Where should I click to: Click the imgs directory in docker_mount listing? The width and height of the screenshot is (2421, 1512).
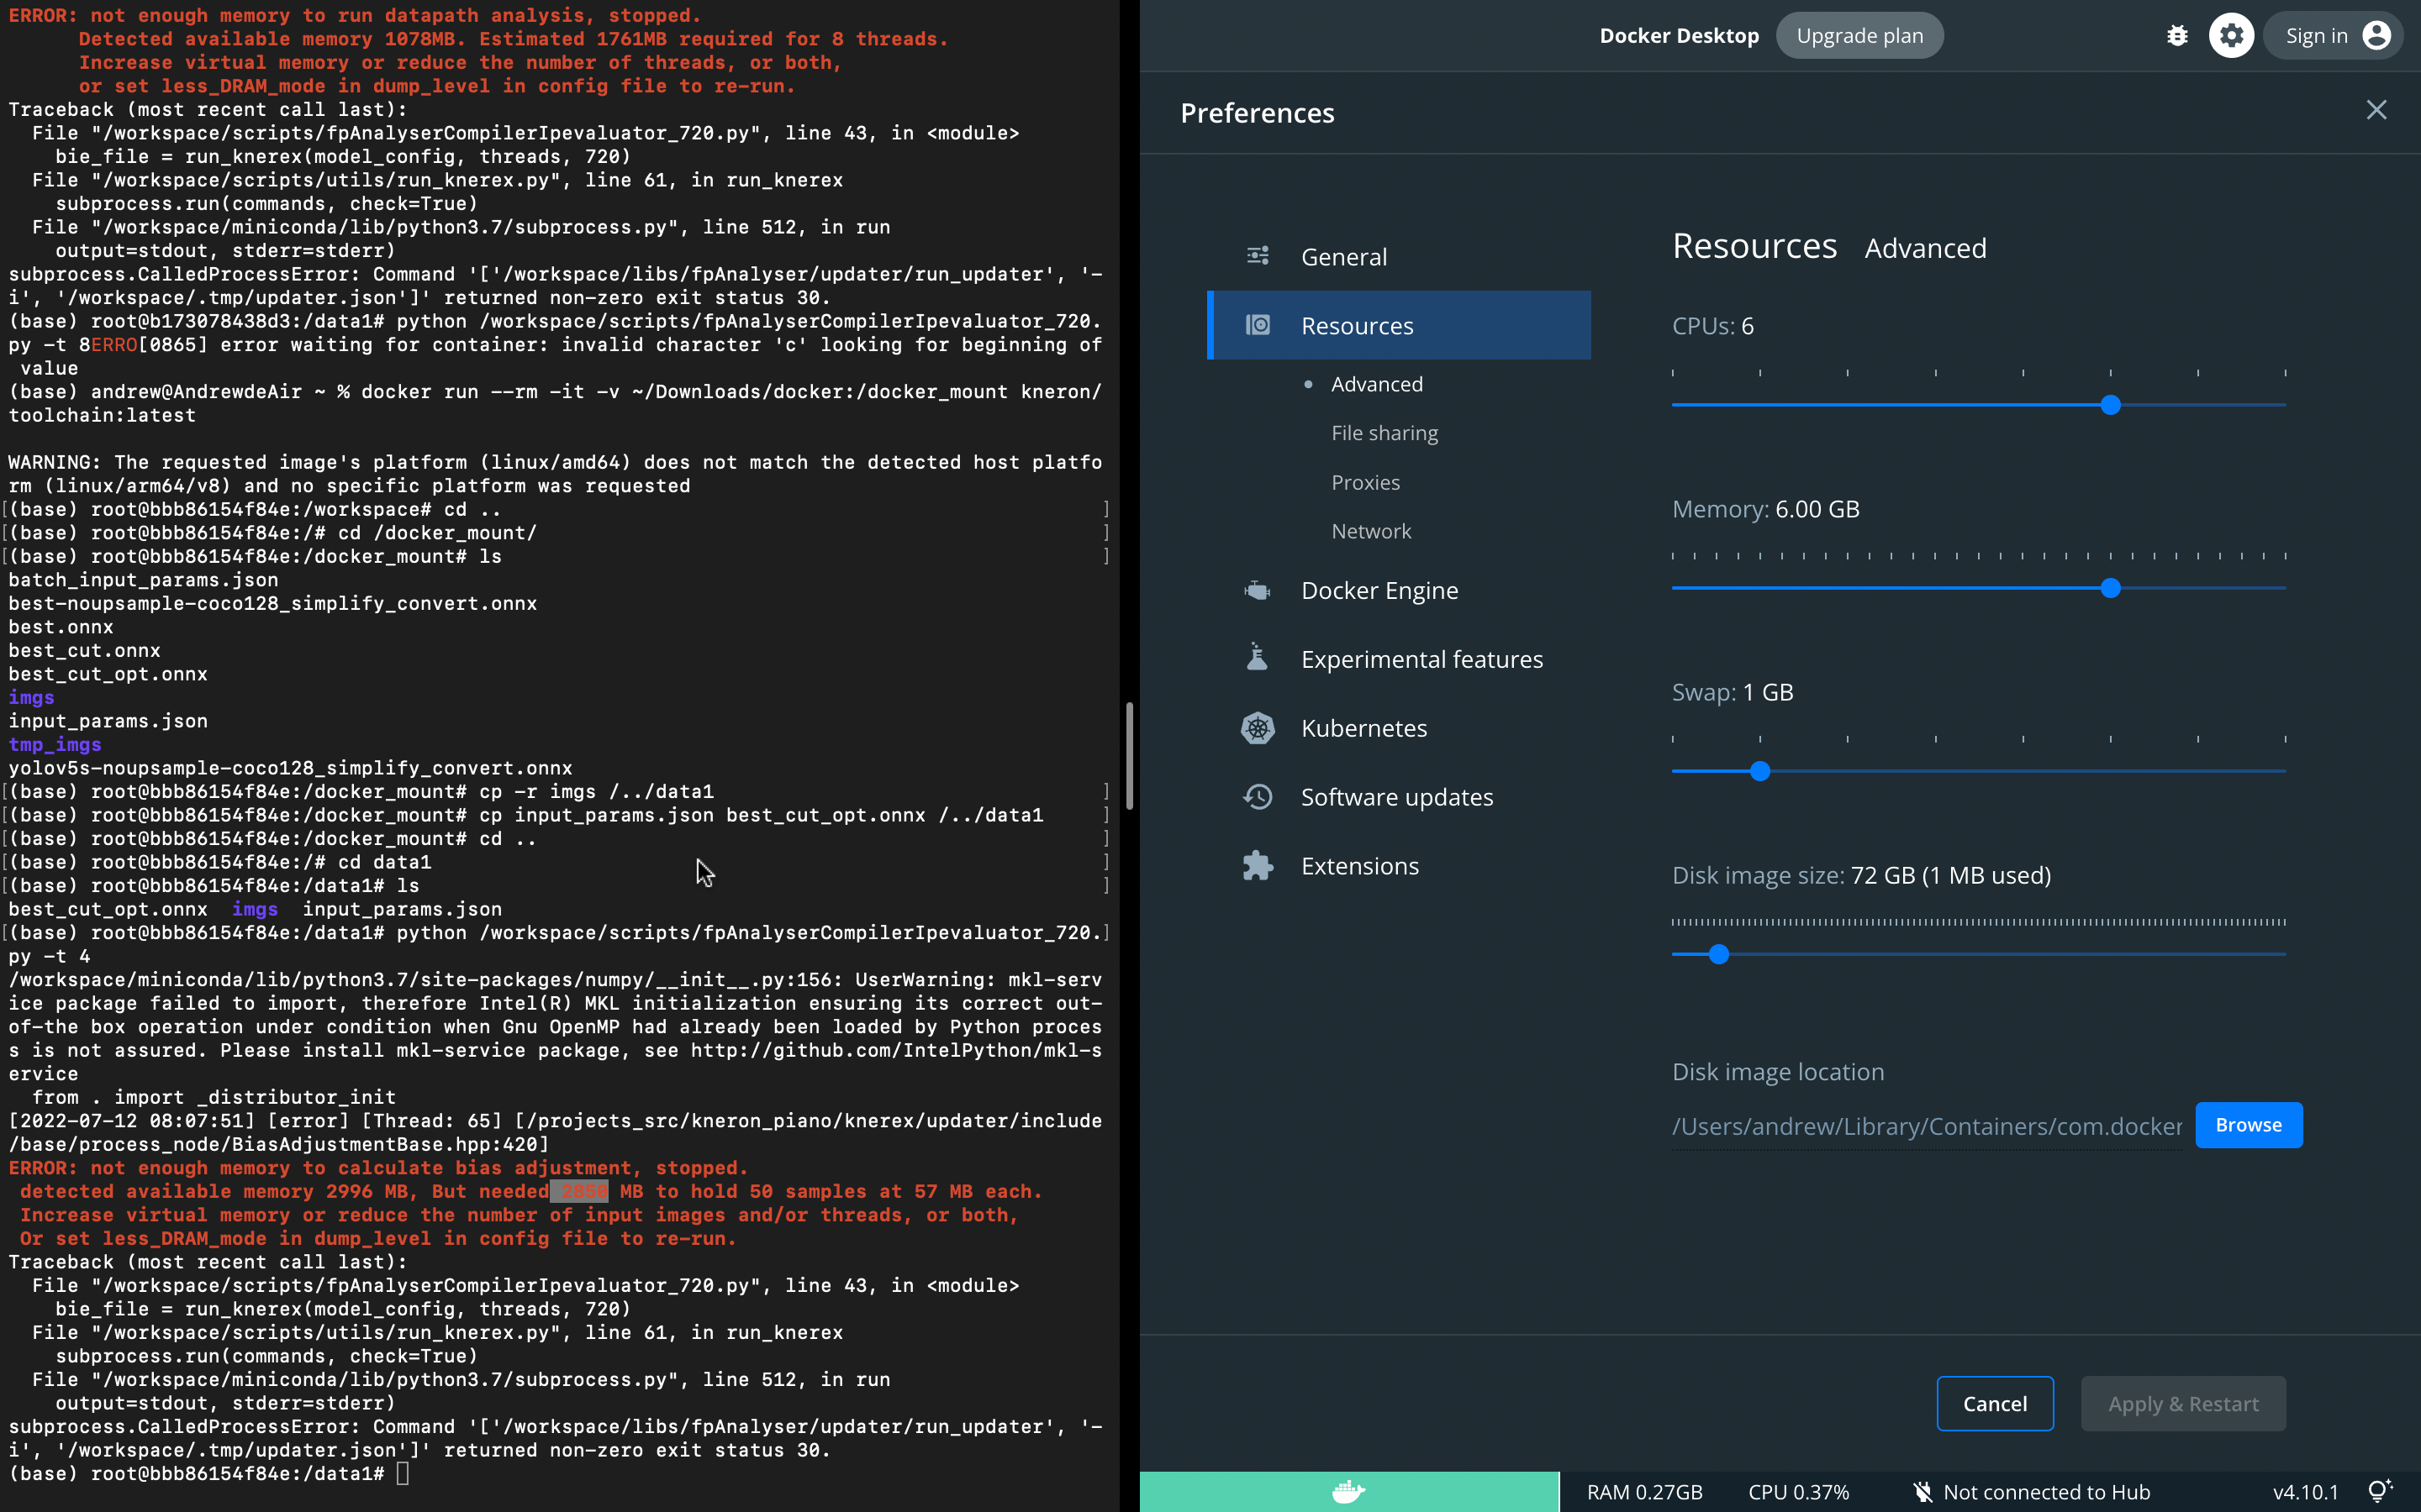(31, 697)
